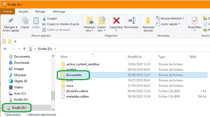Open the Affichage ribbon tab
Image resolution: width=210 pixels, height=117 pixels.
click(x=59, y=11)
